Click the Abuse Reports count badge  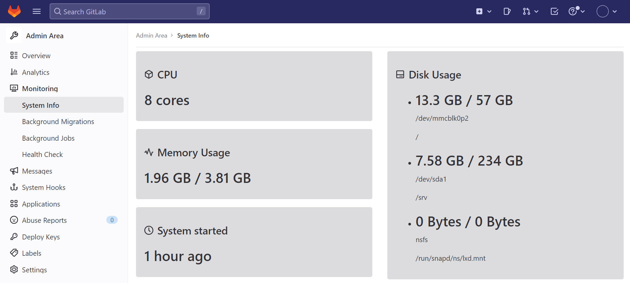click(x=112, y=220)
